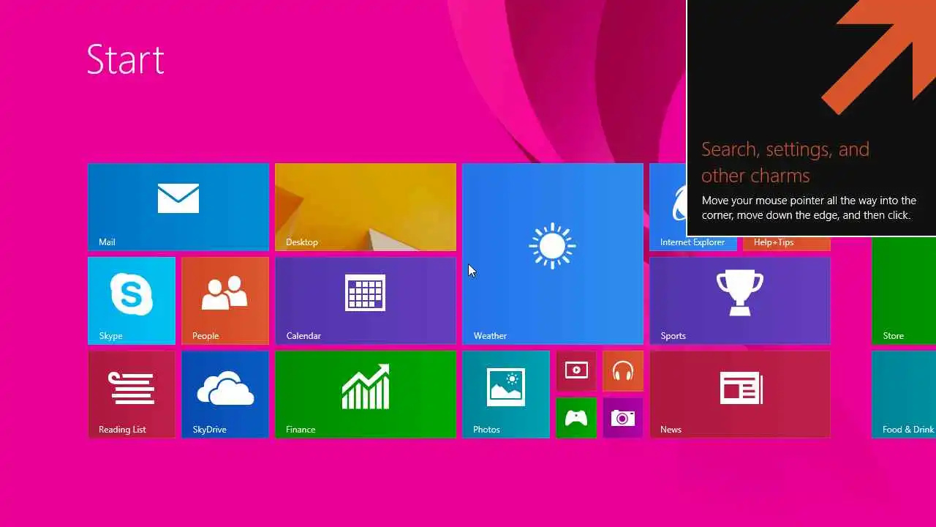The width and height of the screenshot is (936, 527).
Task: Open the Store tile
Action: tap(904, 291)
